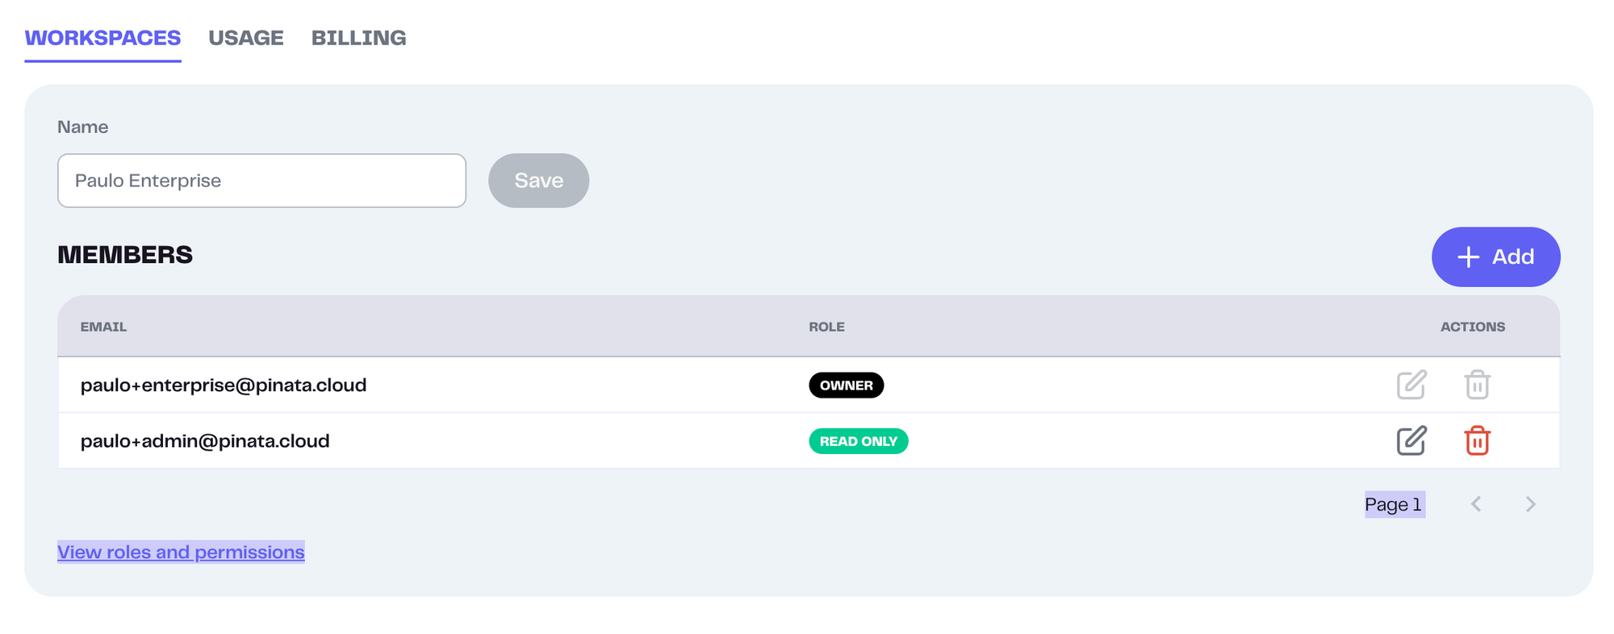The width and height of the screenshot is (1614, 634).
Task: Edit the paulo+admin member role
Action: tap(1411, 441)
